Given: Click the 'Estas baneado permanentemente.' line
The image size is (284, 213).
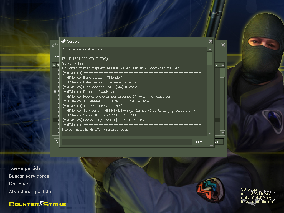Looking at the screenshot, I should coord(100,82).
